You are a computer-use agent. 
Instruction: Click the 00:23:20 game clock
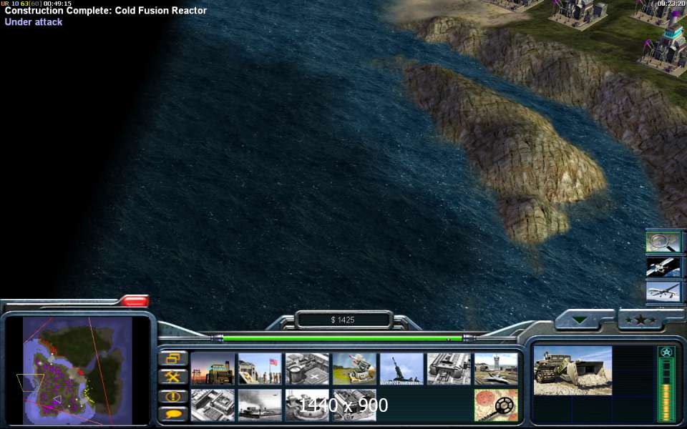click(672, 4)
